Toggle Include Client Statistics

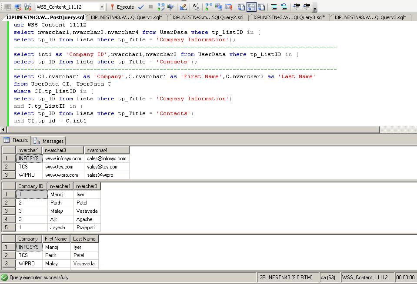tap(219, 7)
